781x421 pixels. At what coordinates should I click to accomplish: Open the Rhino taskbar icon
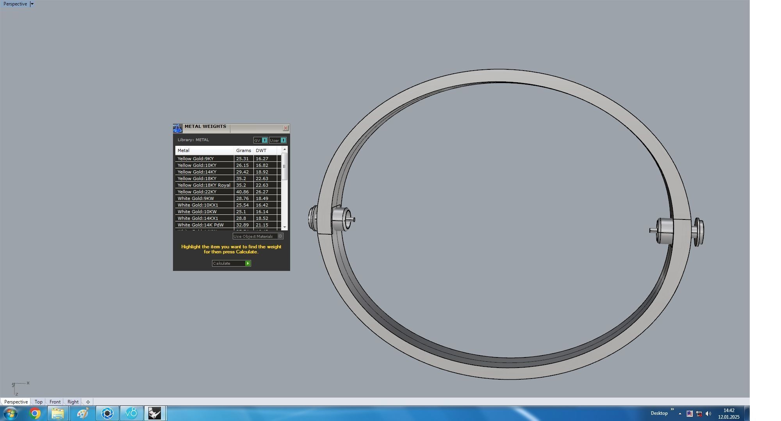(155, 413)
